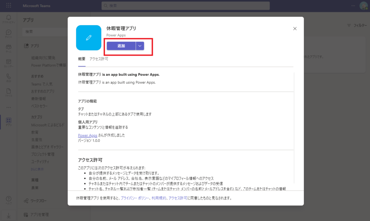370x221 pixels.
Task: Open Calls phone icon in left rail
Action: click(9, 78)
